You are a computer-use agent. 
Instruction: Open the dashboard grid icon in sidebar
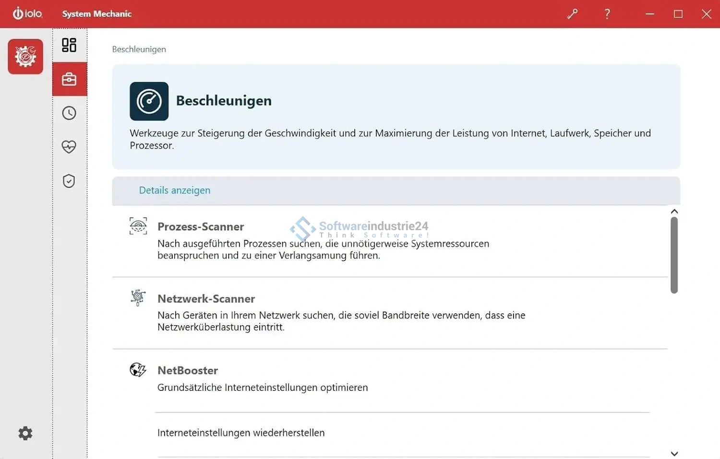(x=69, y=45)
